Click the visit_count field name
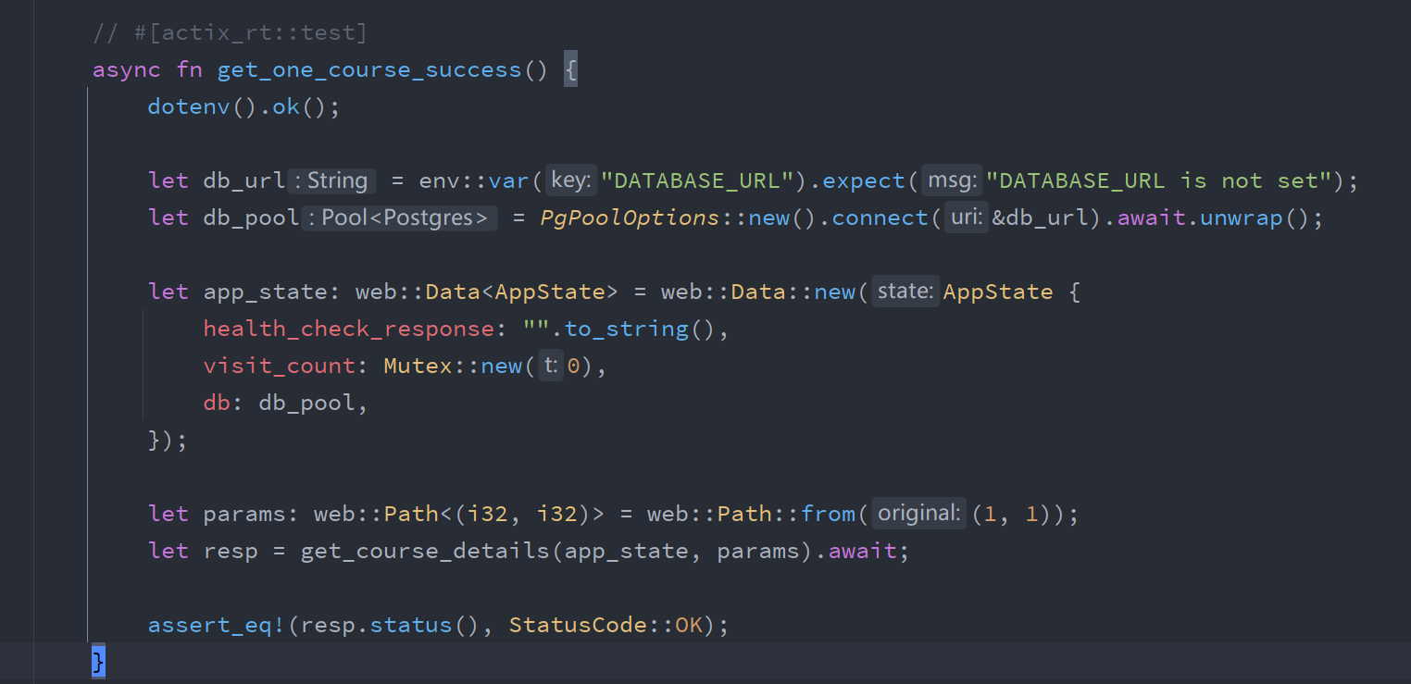Screen dimensions: 1411x684 [280, 365]
